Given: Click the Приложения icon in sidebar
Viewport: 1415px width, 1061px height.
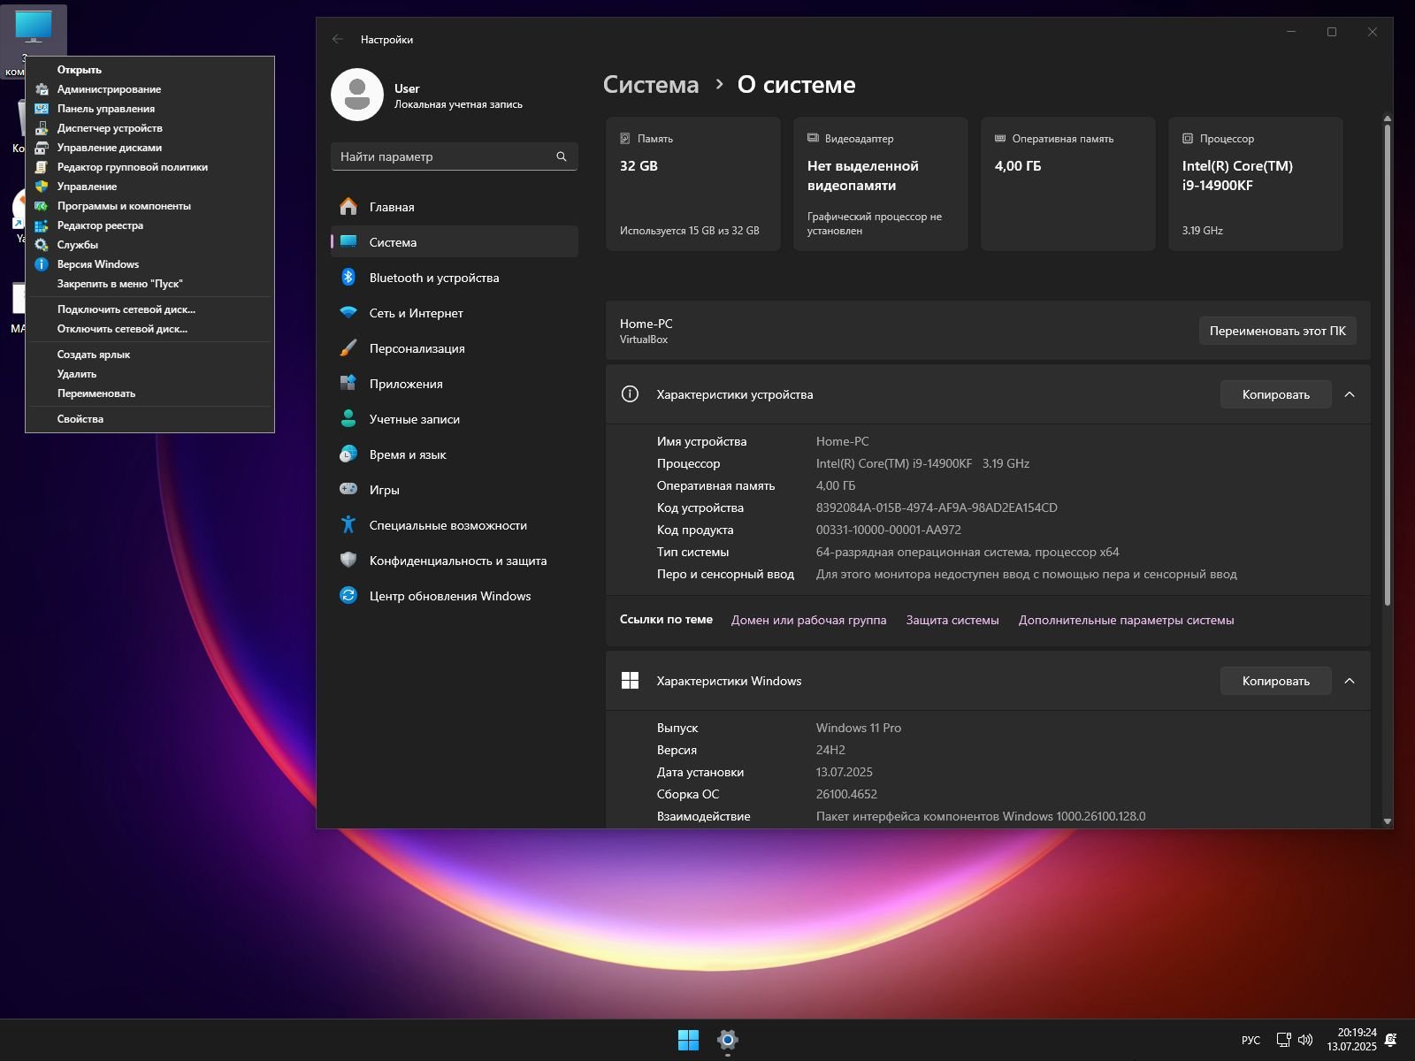Looking at the screenshot, I should (x=348, y=384).
